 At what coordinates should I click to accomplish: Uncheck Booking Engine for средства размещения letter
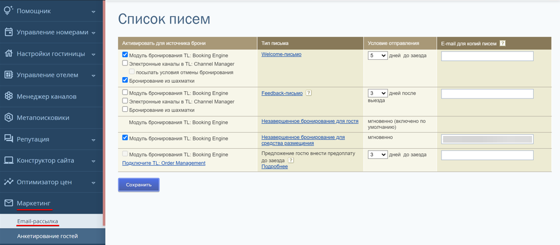point(125,138)
